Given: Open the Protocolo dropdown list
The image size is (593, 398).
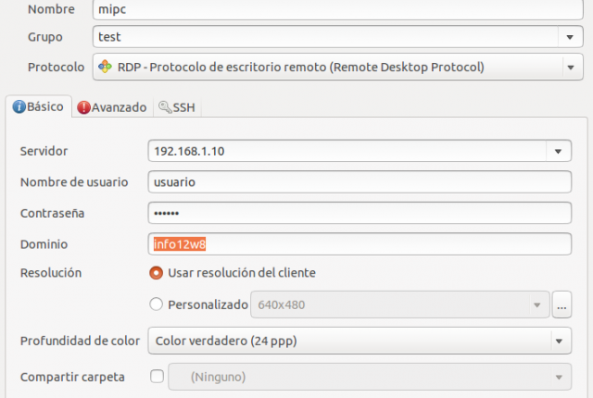Looking at the screenshot, I should (x=571, y=68).
